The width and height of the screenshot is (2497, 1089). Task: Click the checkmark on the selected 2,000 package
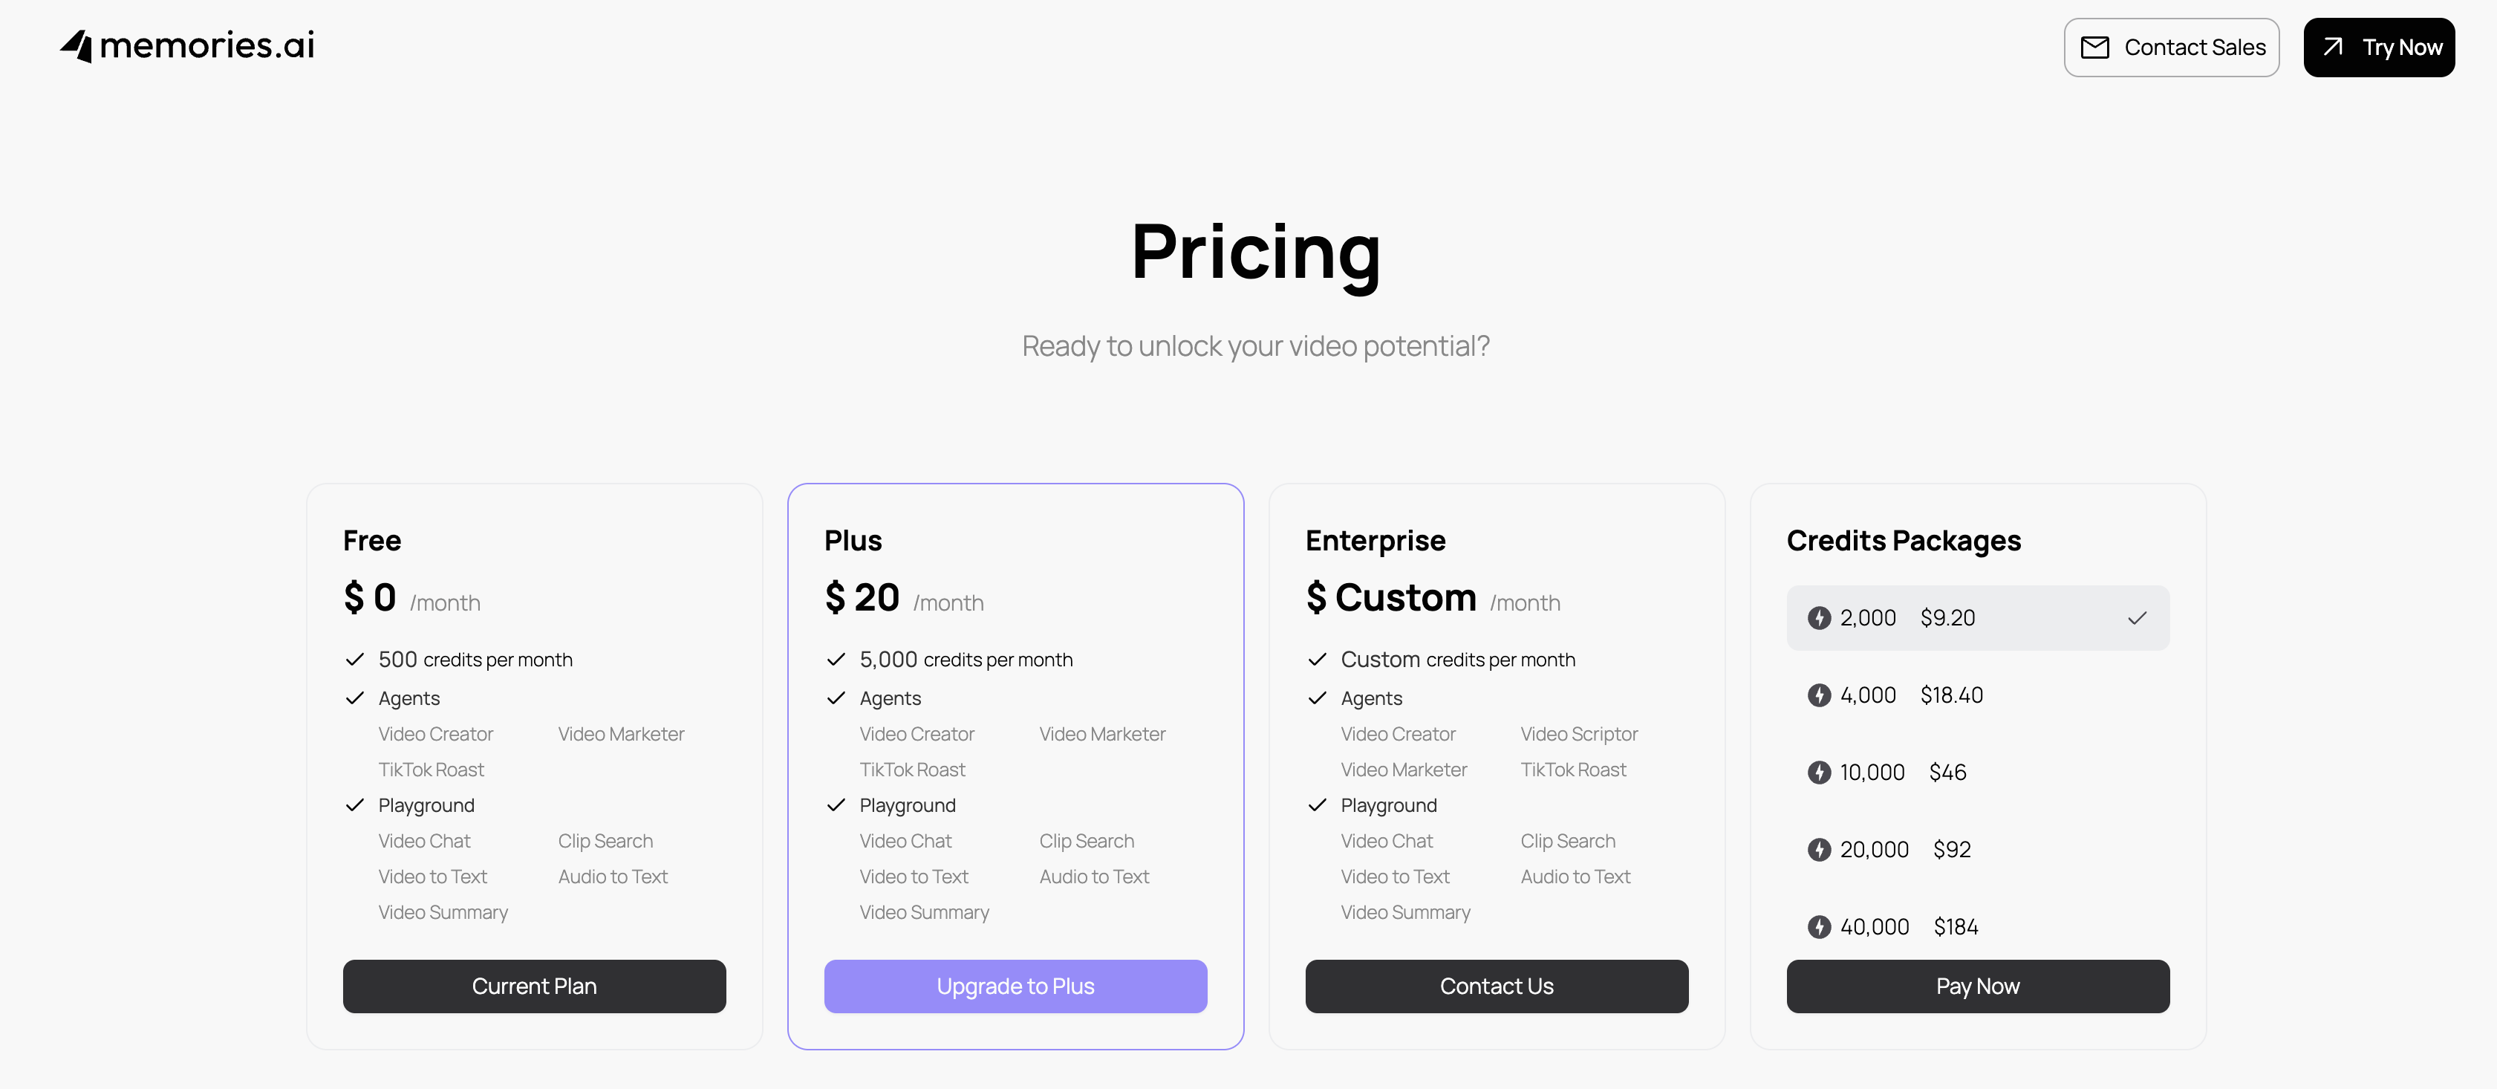tap(2136, 618)
